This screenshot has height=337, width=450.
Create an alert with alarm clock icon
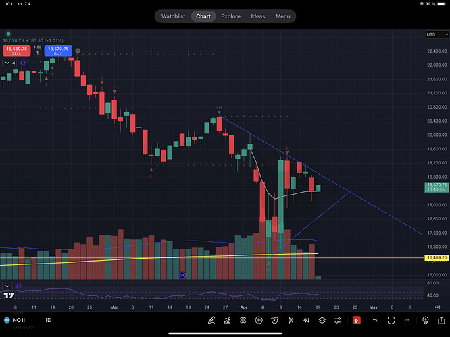click(x=275, y=320)
